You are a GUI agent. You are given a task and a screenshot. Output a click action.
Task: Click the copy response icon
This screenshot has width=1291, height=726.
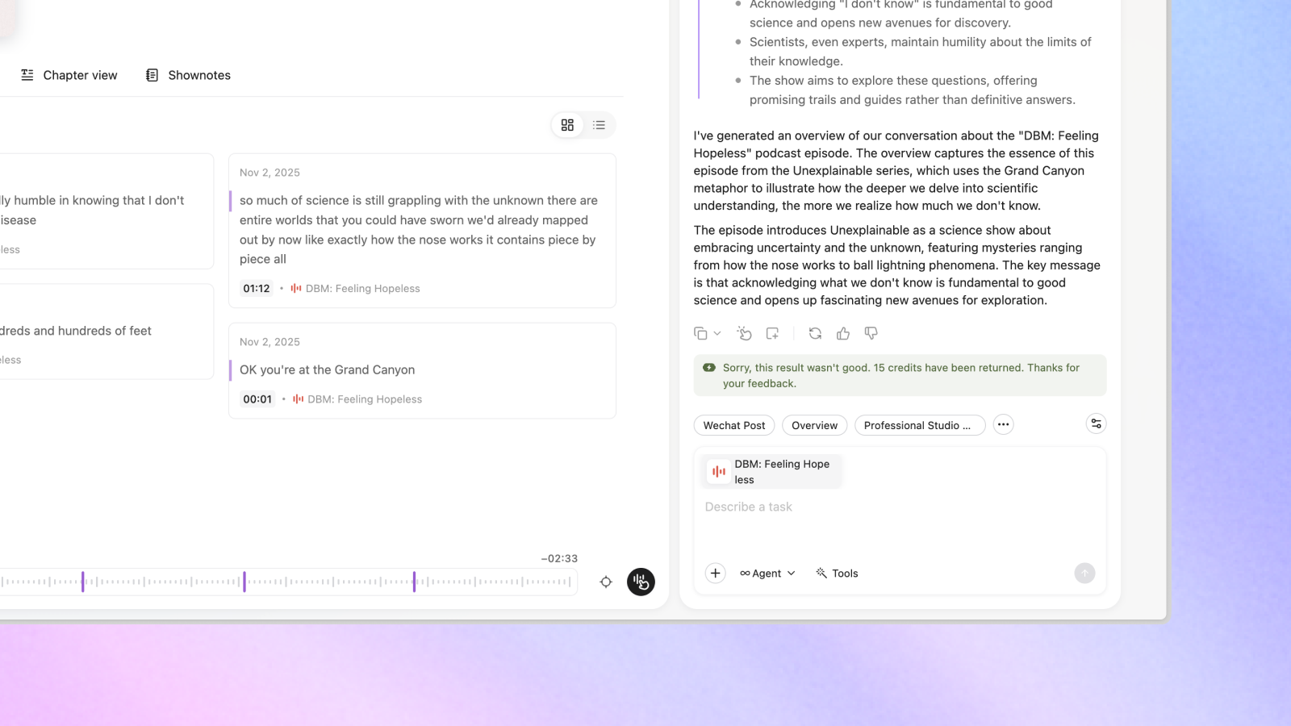pos(700,333)
